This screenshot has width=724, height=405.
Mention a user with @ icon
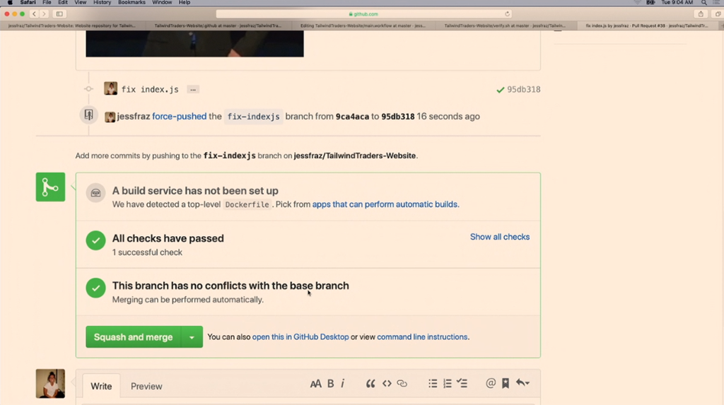491,383
